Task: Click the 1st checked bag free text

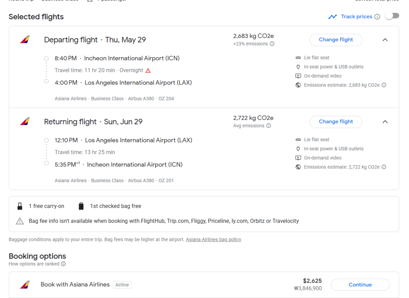Action: [116, 206]
